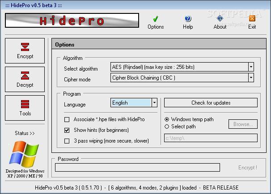This screenshot has width=271, height=194.
Task: Click the HidePro v0.5 beta 3 status text
Action: (136, 188)
